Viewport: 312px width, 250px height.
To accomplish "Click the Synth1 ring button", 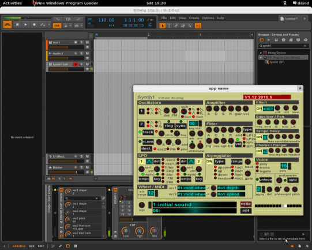I will coord(169,126).
